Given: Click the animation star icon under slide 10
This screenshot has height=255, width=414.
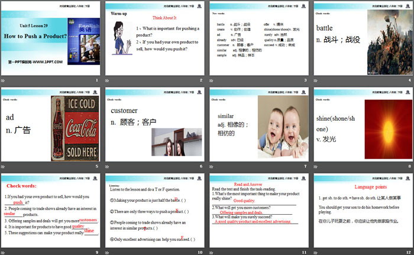Looking at the screenshot, I should (x=107, y=253).
